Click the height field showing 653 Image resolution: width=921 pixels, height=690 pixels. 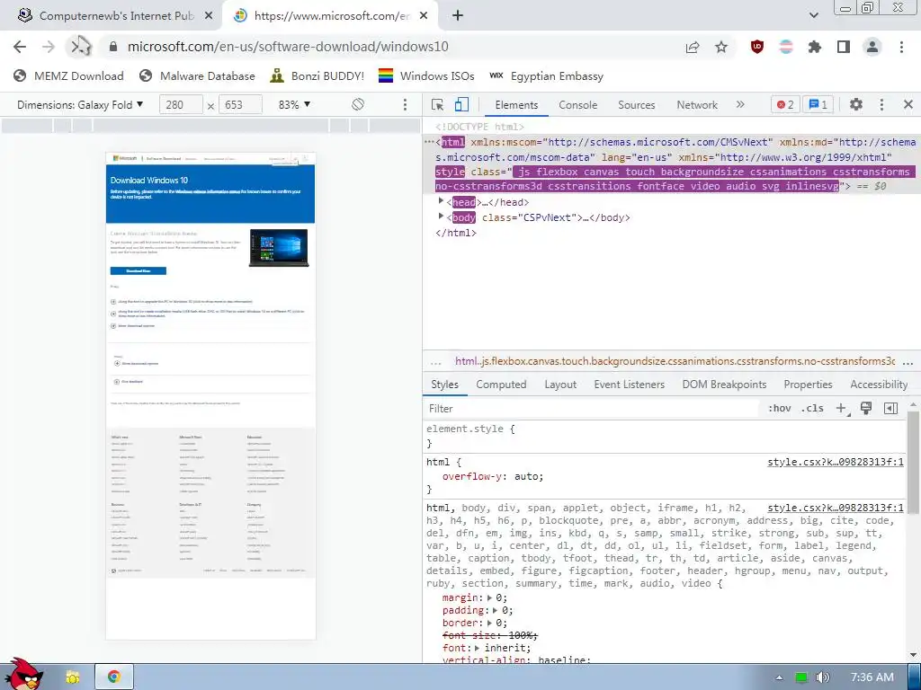click(x=240, y=104)
